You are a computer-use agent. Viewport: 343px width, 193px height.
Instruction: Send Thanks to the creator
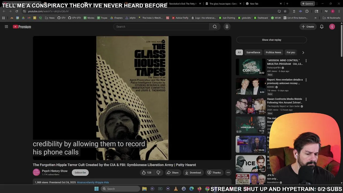[214, 173]
